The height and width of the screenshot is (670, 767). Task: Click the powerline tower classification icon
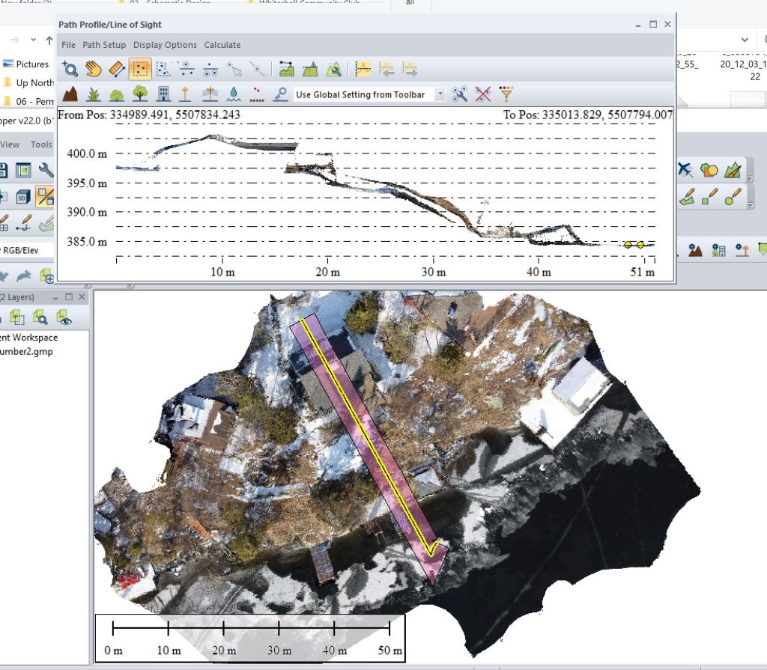coord(210,94)
